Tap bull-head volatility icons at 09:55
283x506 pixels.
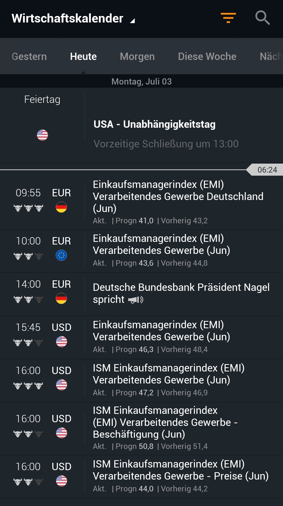tap(28, 208)
